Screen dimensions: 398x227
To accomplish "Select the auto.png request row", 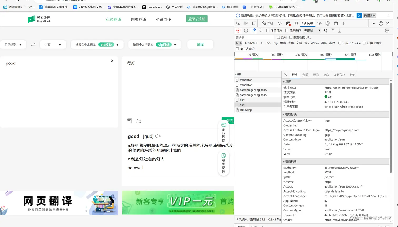I will [x=258, y=110].
